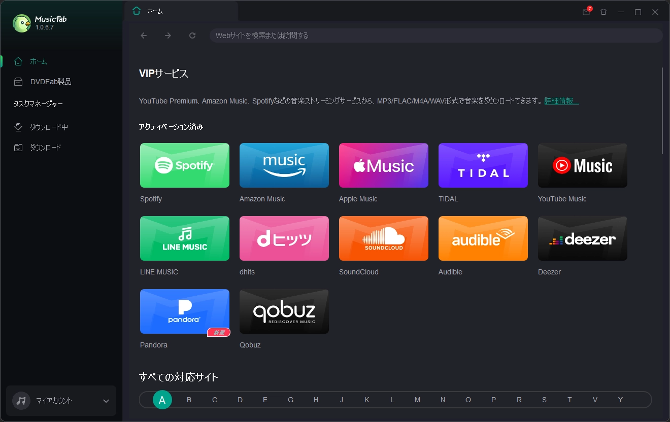Go back with the left arrow
The image size is (670, 422).
tap(144, 36)
